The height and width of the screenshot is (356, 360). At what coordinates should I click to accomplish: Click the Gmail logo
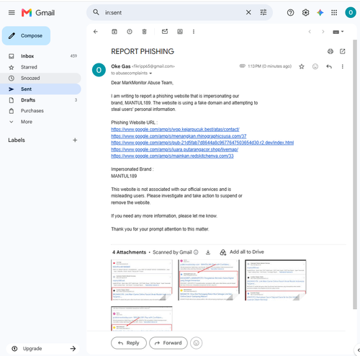(x=38, y=12)
